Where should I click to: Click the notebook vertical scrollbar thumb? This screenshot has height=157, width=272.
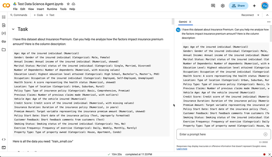pyautogui.click(x=173, y=22)
